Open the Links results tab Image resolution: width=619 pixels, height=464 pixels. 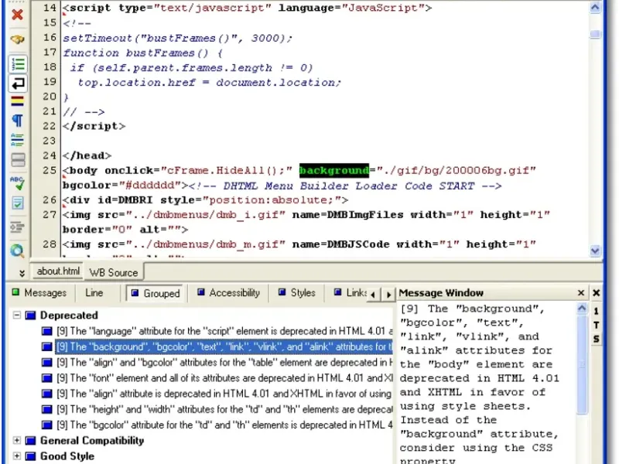click(350, 293)
